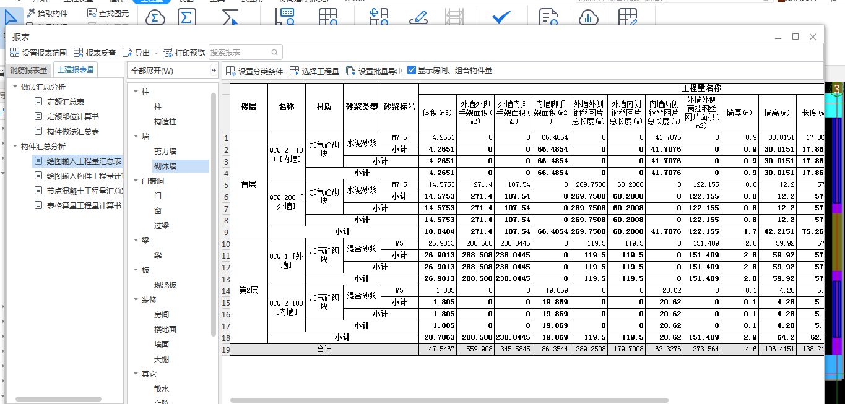
Task: Collapse the 装修 category
Action: click(136, 299)
